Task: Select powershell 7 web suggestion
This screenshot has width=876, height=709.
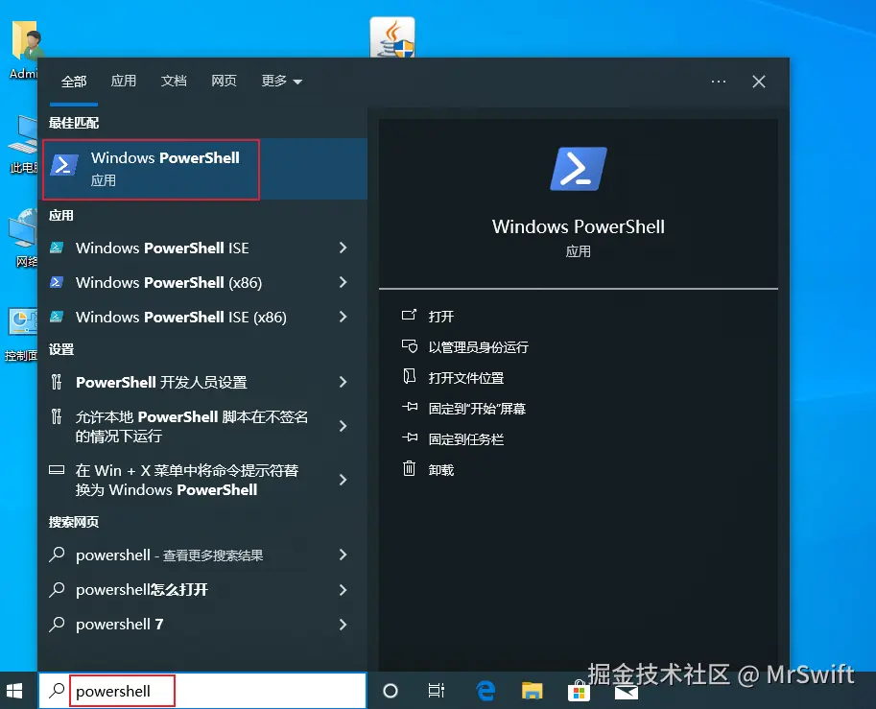Action: 202,624
